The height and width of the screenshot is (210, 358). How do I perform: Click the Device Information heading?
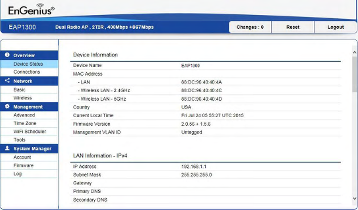pyautogui.click(x=95, y=55)
